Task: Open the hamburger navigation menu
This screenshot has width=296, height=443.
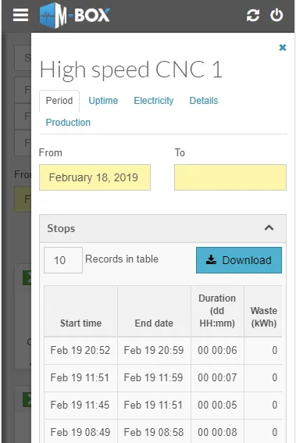Action: point(20,15)
